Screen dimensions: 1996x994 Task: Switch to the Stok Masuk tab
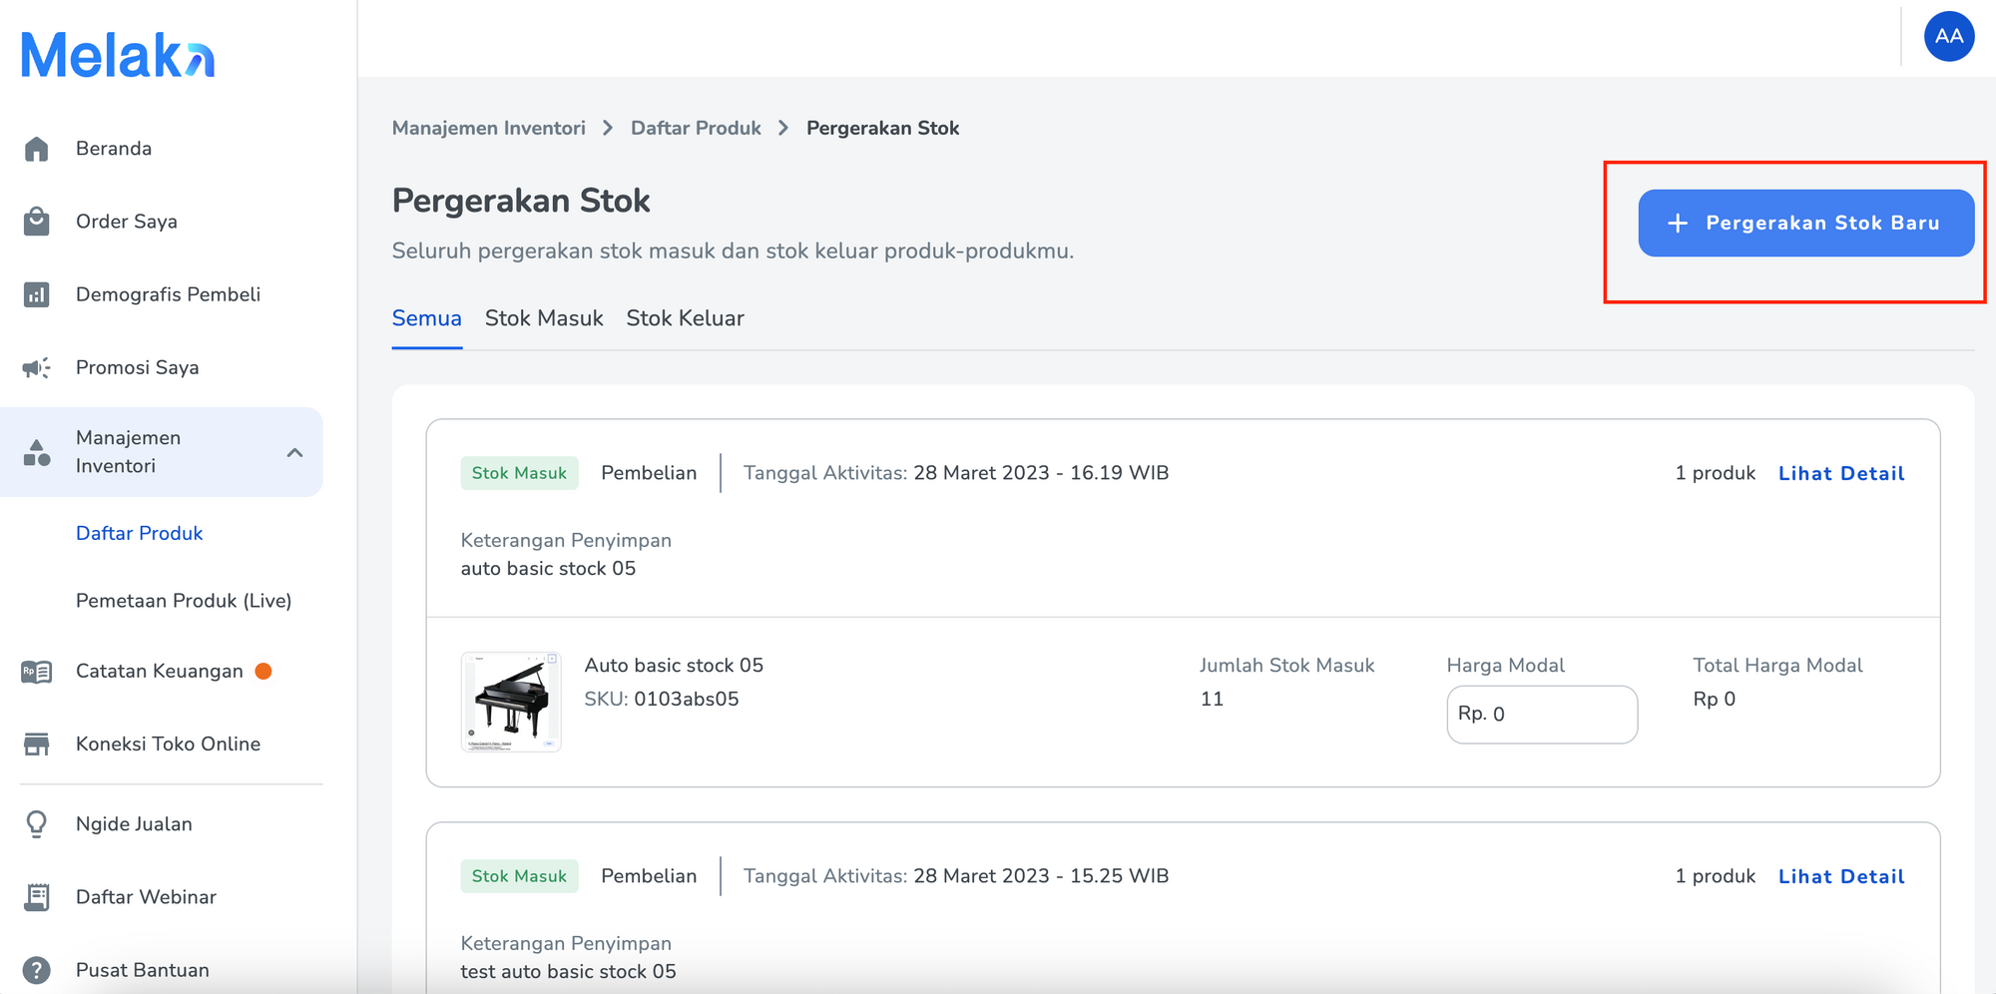pos(544,318)
